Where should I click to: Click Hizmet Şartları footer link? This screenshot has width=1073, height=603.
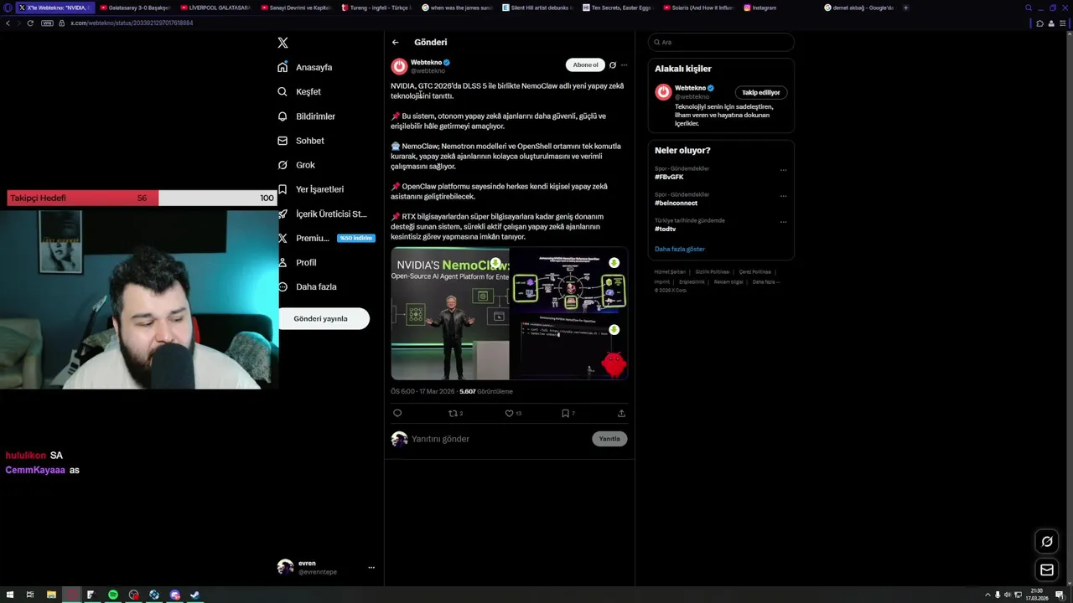tap(670, 271)
